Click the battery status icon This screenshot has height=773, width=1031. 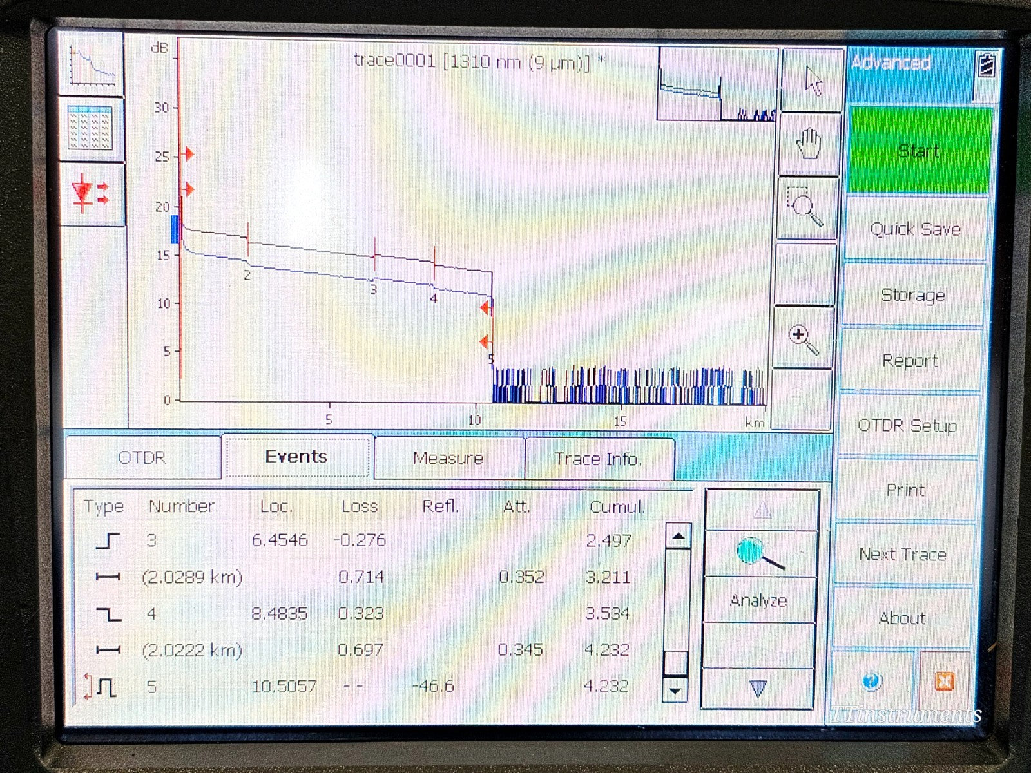(986, 65)
